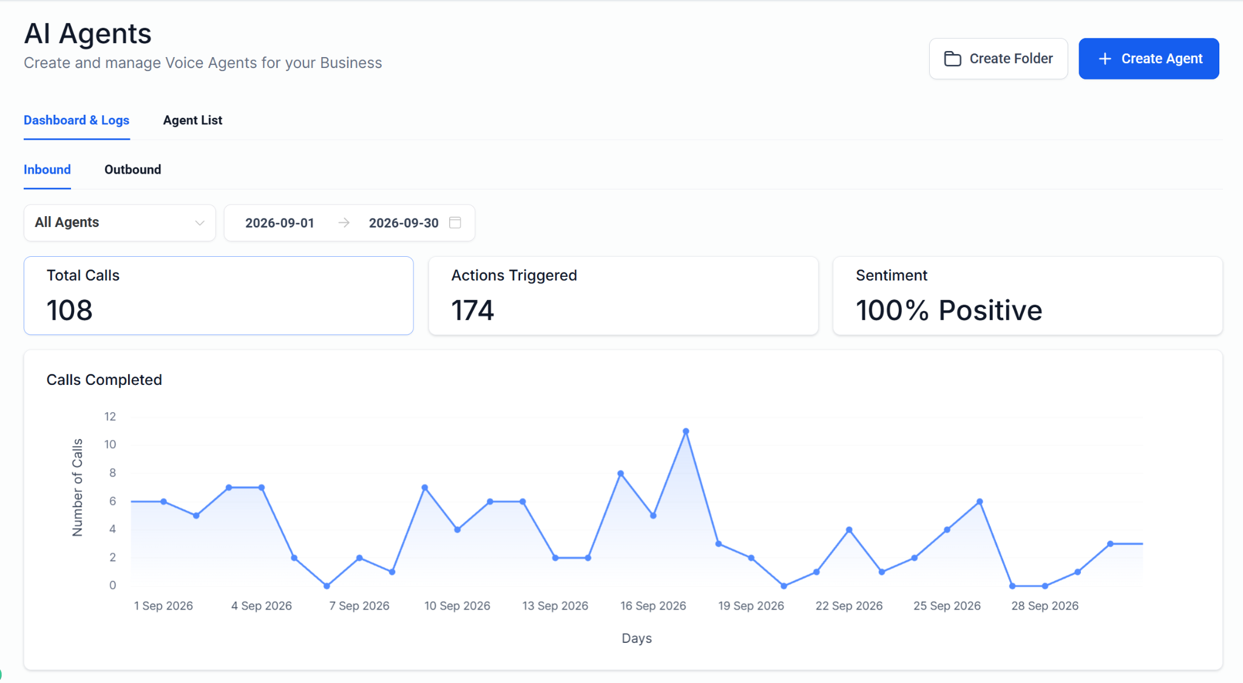Click the '174' actions triggered value
Screen dimensions: 1243x683
(x=473, y=310)
